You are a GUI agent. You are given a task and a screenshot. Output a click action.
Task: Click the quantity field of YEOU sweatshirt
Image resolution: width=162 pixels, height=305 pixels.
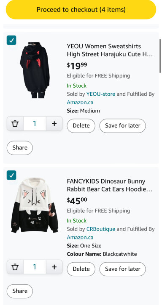click(35, 124)
